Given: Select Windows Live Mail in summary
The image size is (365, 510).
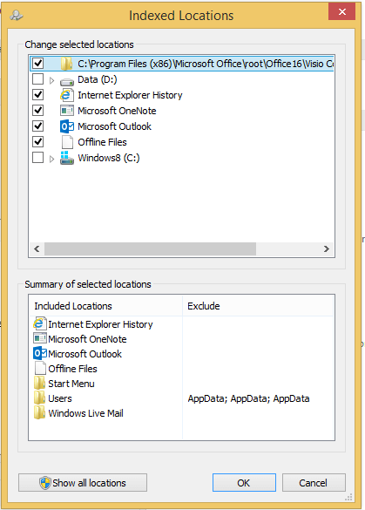Looking at the screenshot, I should point(86,413).
